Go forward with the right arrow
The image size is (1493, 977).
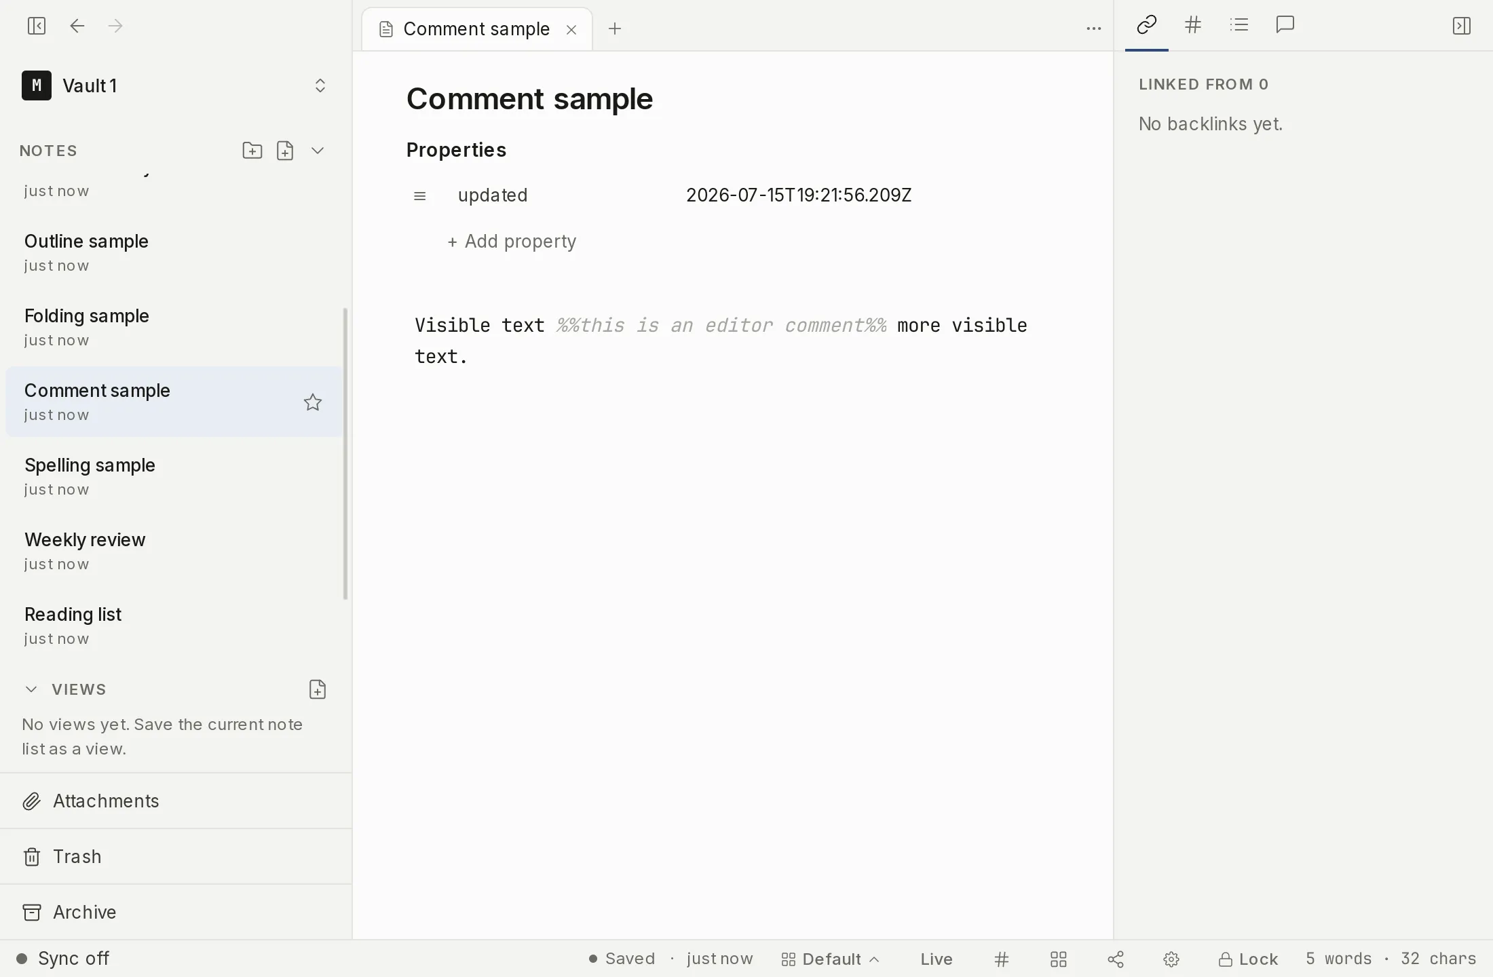click(x=115, y=26)
